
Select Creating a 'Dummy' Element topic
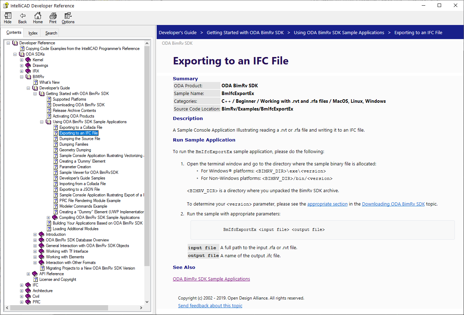(82, 161)
